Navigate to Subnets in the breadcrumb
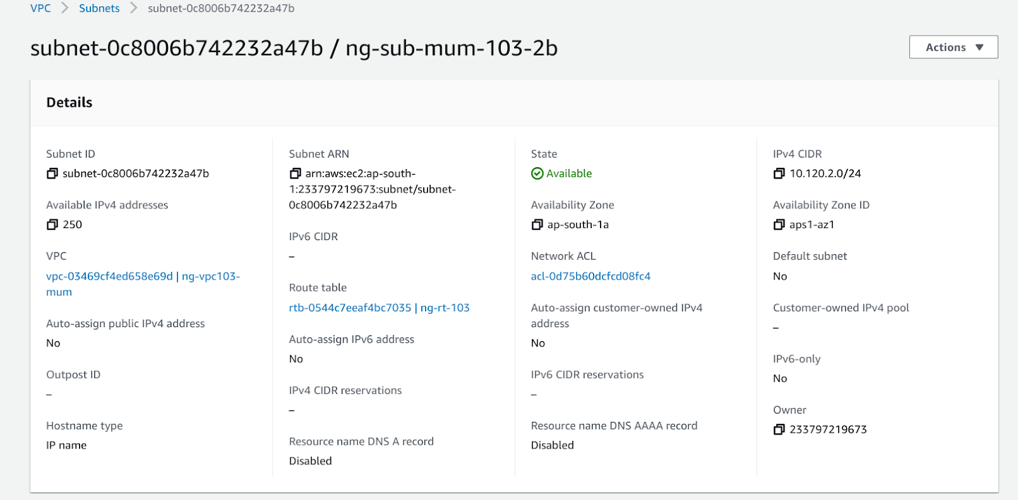Viewport: 1018px width, 500px height. [99, 8]
